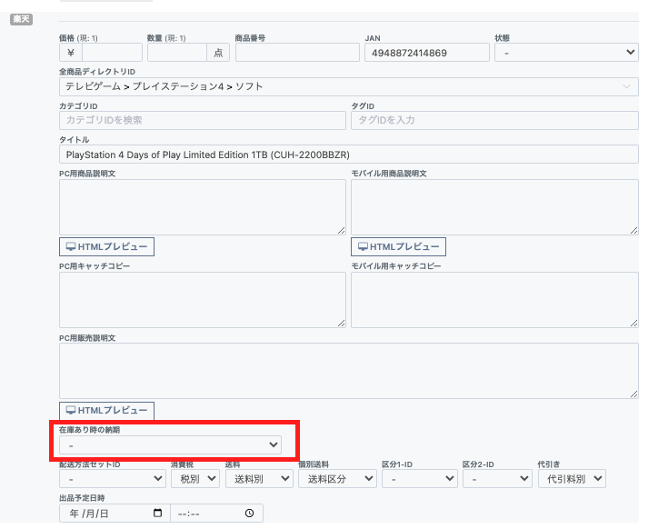Open the 代引き dropdown showing 代引料別
This screenshot has height=529, width=648.
tap(572, 479)
